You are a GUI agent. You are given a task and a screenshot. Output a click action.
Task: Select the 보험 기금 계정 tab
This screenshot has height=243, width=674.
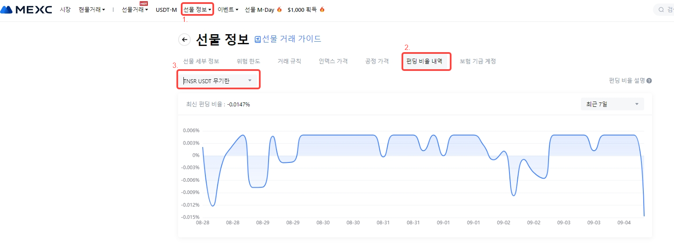pos(477,61)
